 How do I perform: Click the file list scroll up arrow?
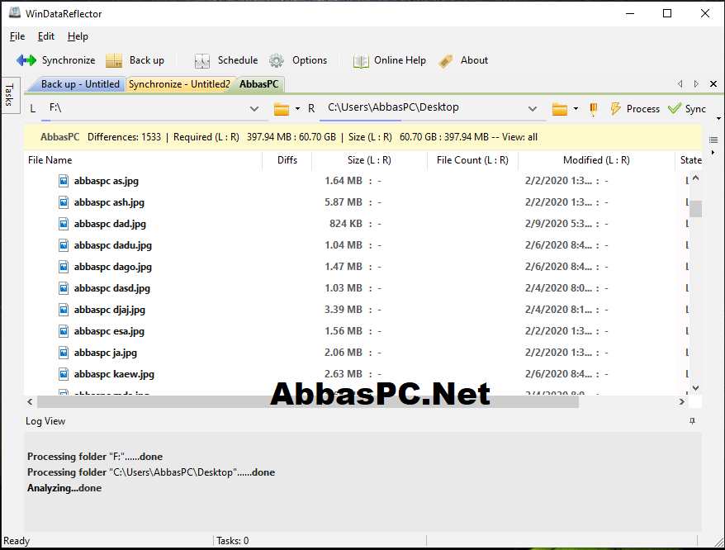point(695,178)
